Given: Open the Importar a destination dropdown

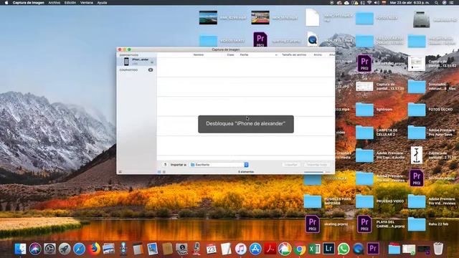Looking at the screenshot, I should (219, 165).
